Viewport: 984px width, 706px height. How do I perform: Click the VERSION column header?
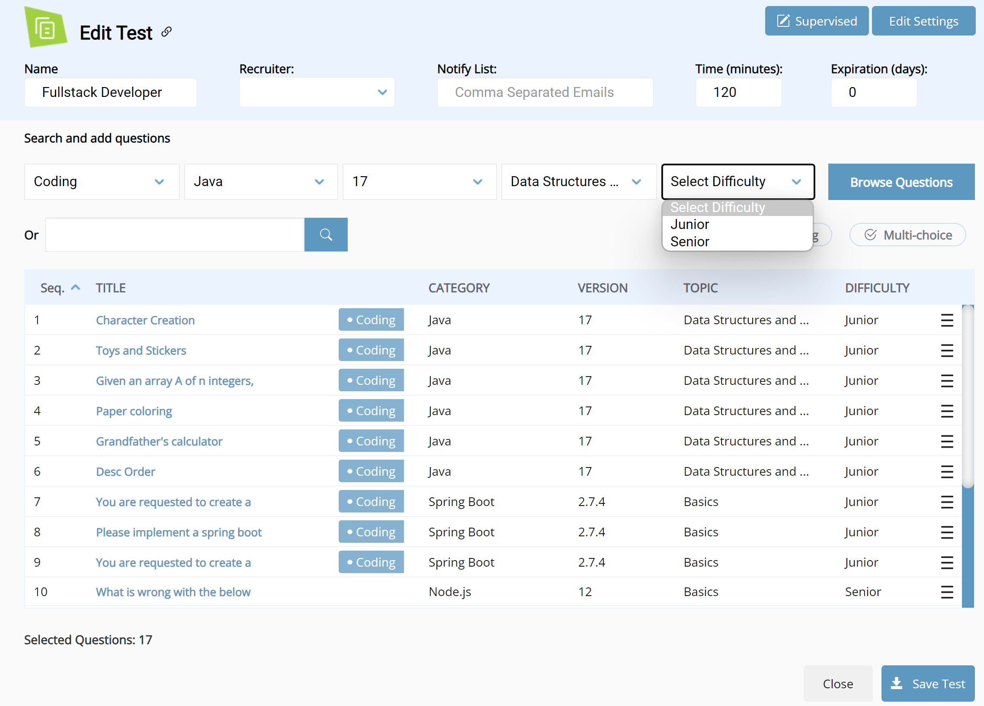[603, 287]
